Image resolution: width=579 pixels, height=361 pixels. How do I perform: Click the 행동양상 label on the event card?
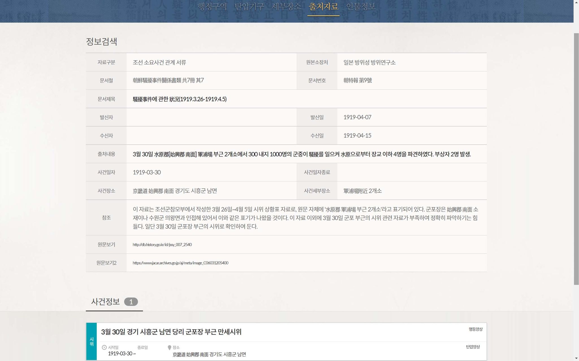476,329
